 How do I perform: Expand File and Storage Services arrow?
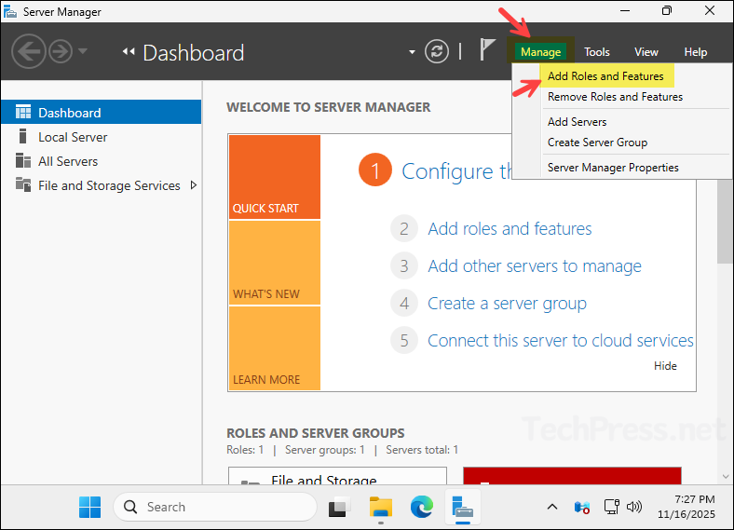tap(194, 185)
